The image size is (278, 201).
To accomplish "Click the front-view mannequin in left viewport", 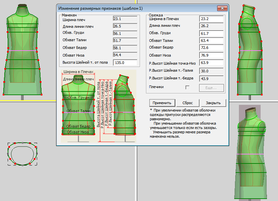I will point(22,50).
